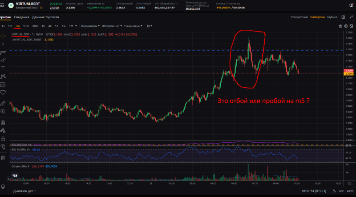Select the 1d timeframe

point(57,26)
